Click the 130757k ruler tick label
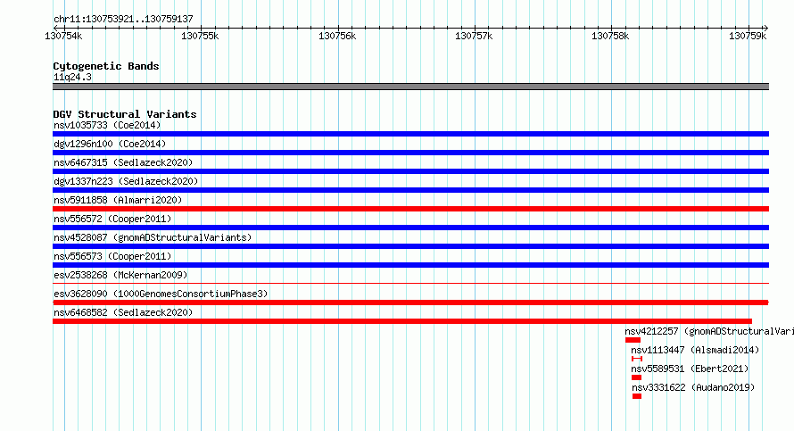Viewport: 794px width, 431px height. point(474,36)
